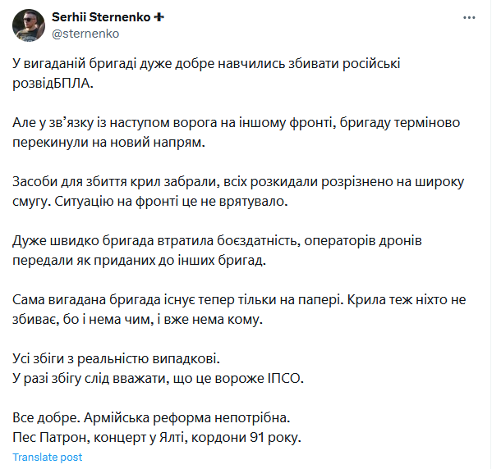The height and width of the screenshot is (469, 492).
Task: Click the paragraph starting with Але у зв'язку
Action: (x=237, y=132)
